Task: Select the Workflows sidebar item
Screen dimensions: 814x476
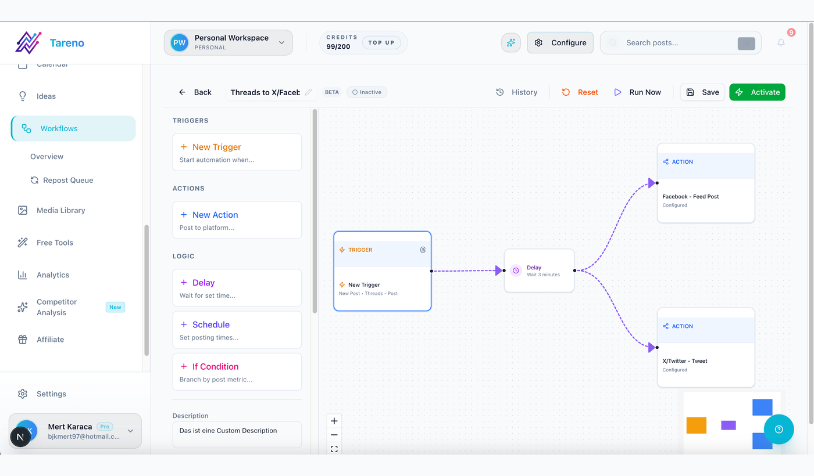Action: point(73,128)
